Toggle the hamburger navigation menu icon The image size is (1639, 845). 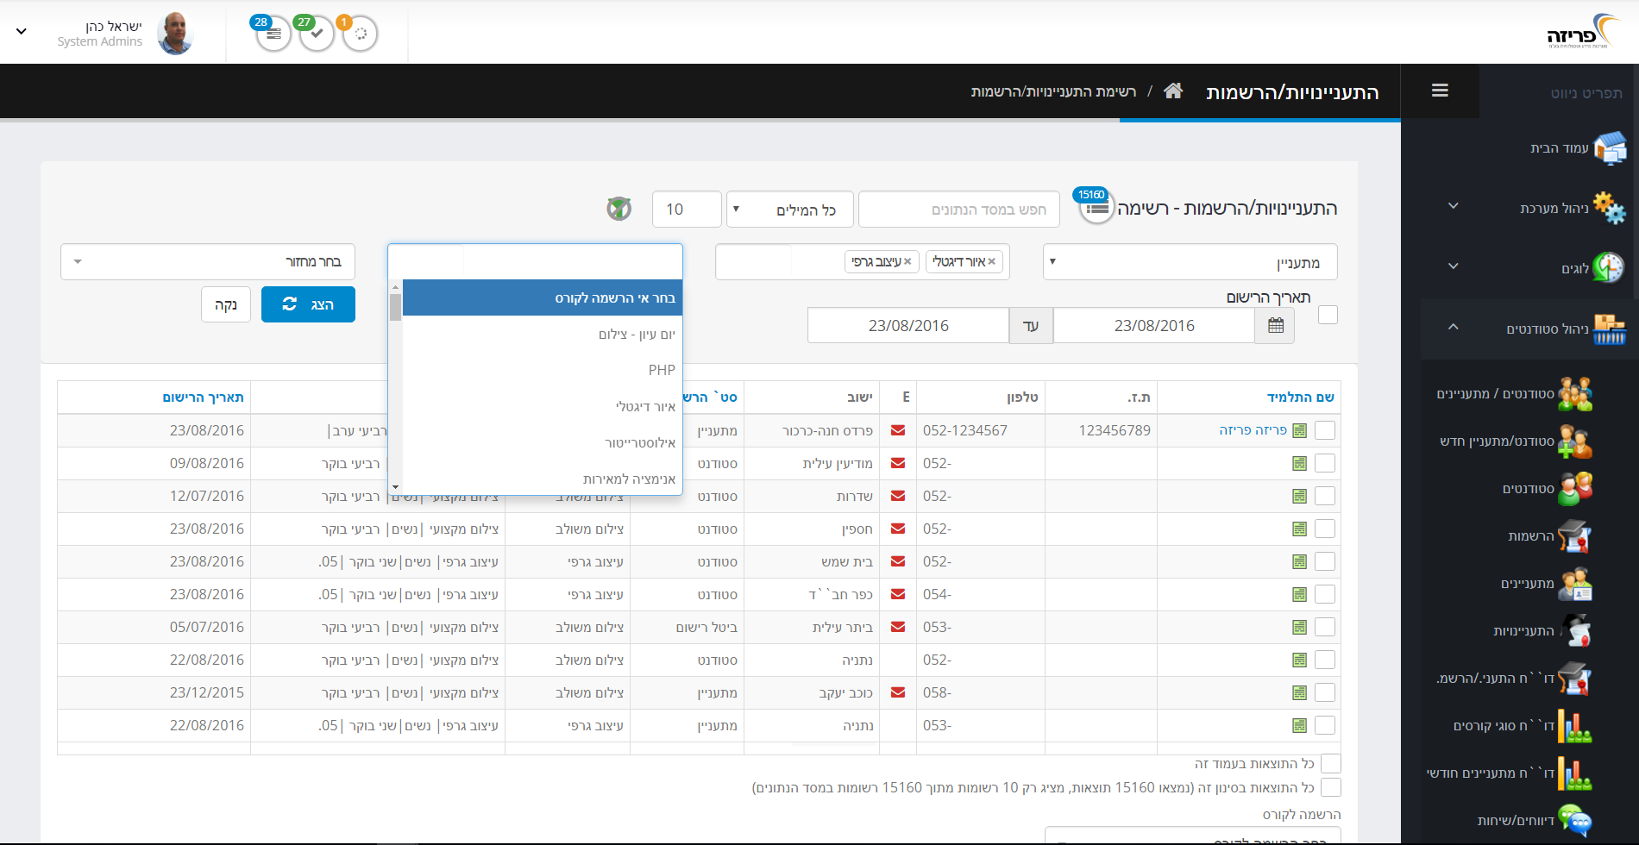tap(1440, 91)
